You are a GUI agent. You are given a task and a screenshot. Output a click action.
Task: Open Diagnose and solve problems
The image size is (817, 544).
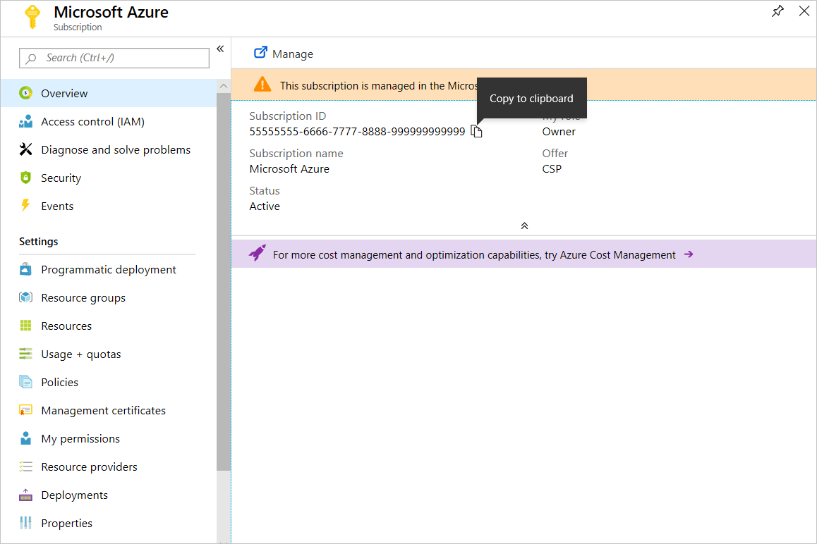(x=116, y=149)
